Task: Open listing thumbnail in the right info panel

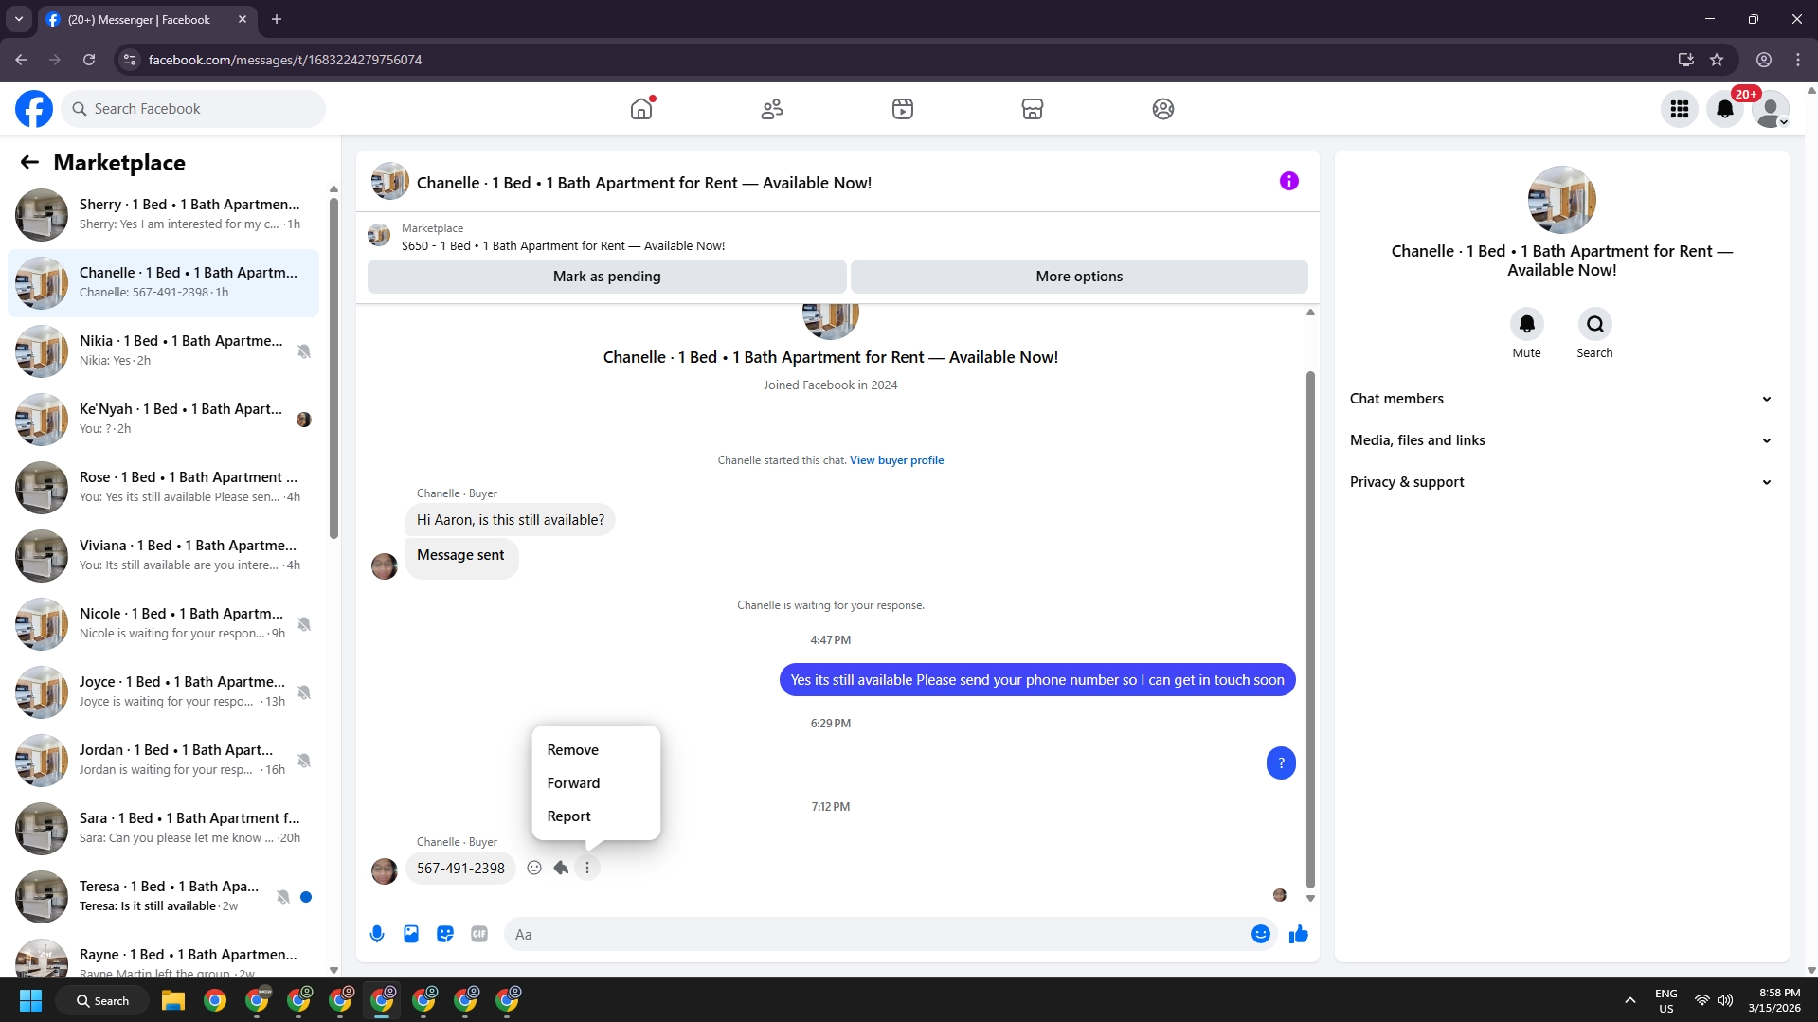Action: (x=1561, y=200)
